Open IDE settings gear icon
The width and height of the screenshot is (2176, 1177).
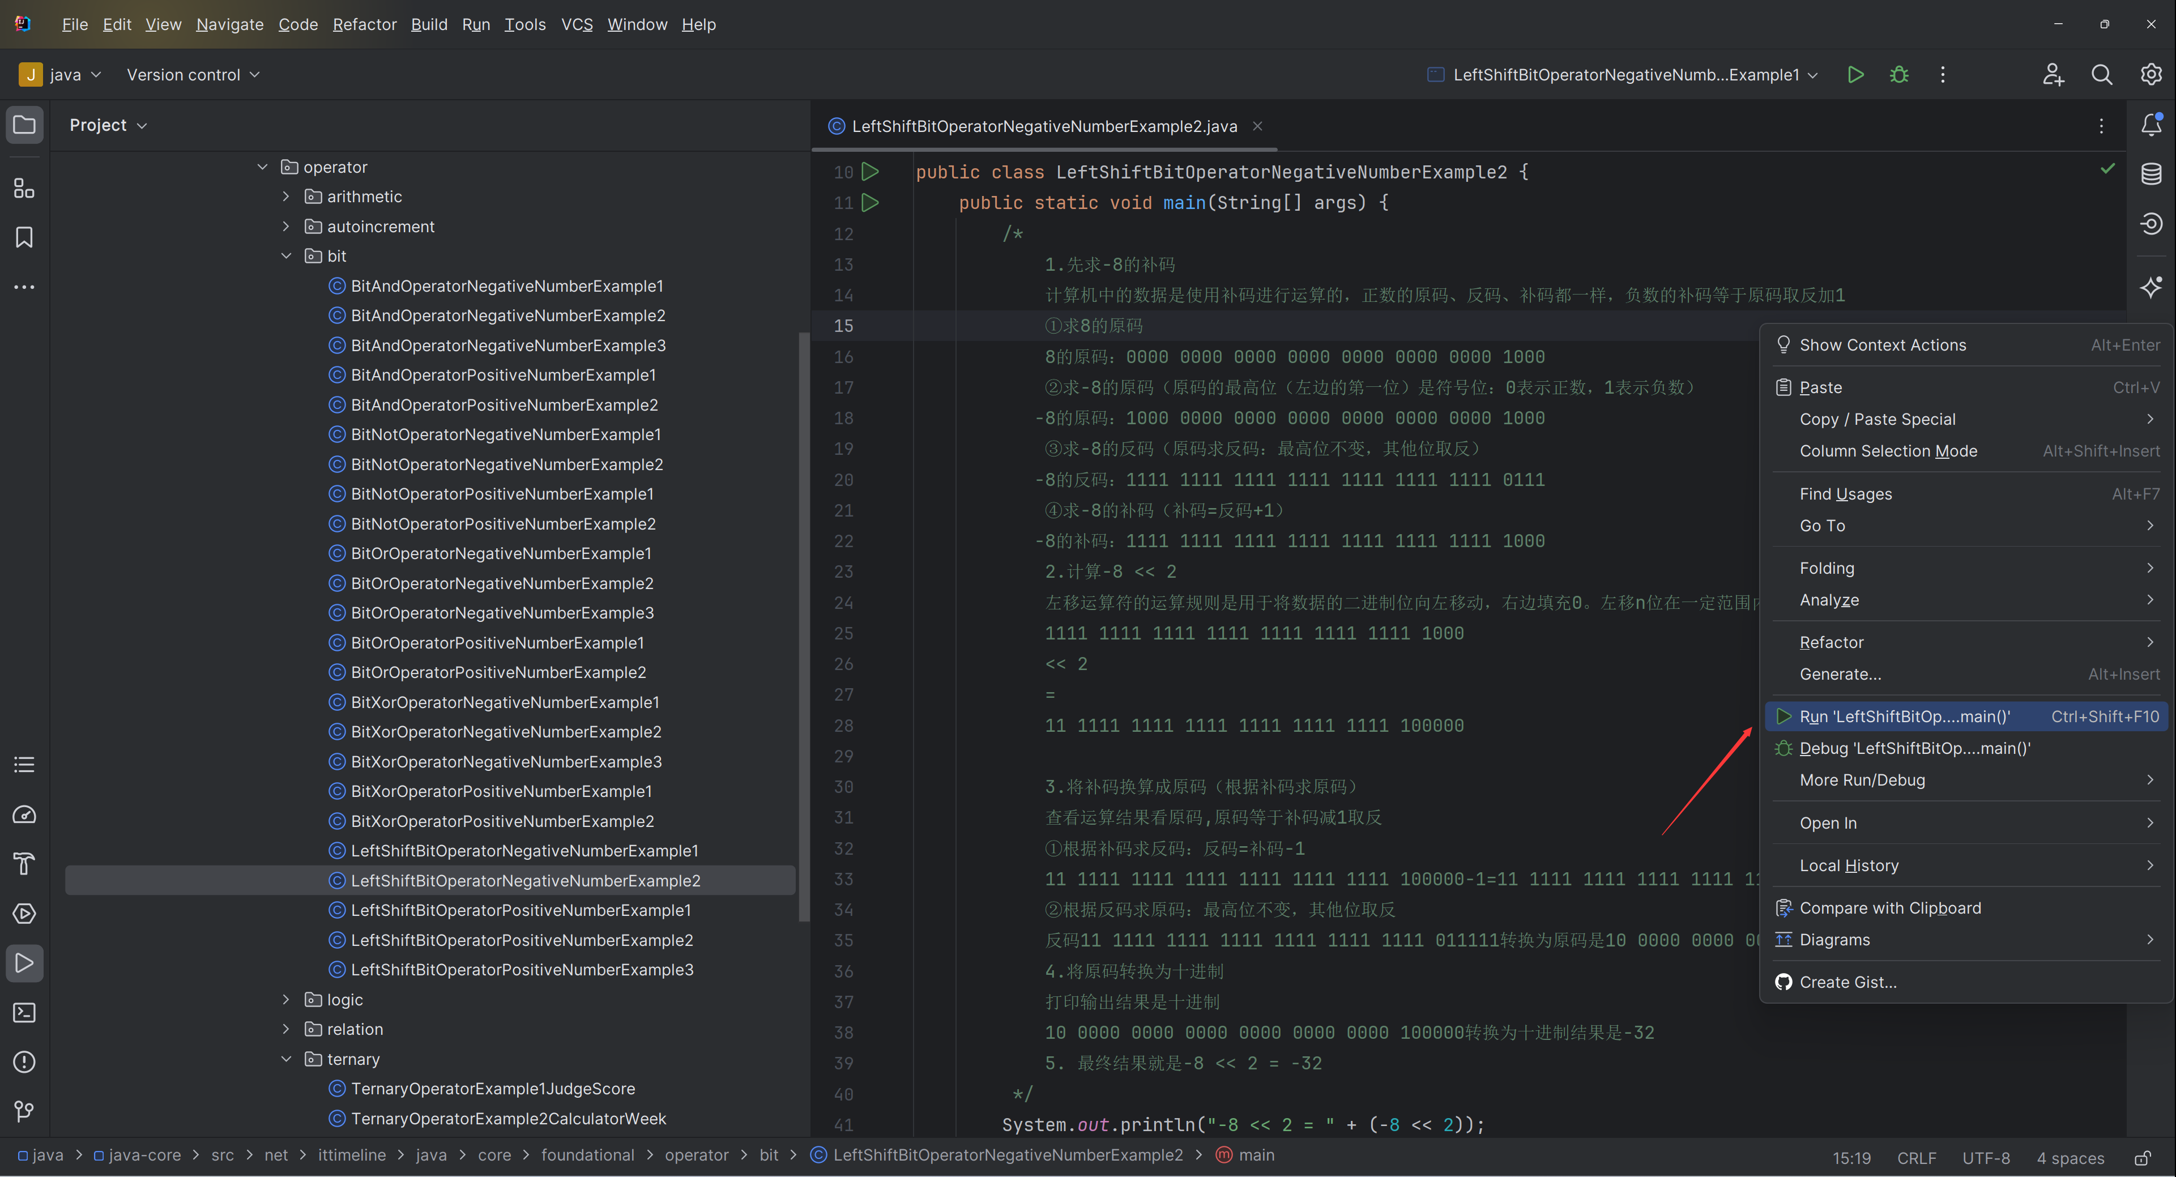coord(2151,75)
